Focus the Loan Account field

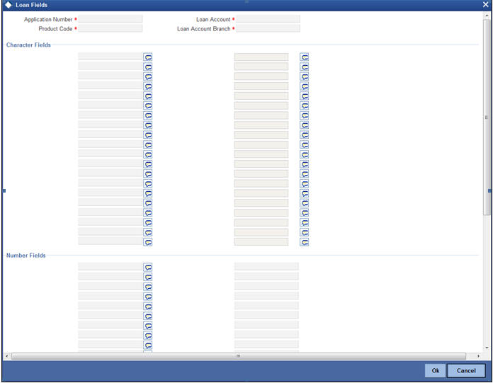pyautogui.click(x=268, y=19)
